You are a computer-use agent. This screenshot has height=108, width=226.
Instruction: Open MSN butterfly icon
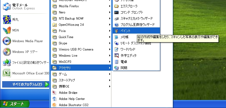pos(7,30)
